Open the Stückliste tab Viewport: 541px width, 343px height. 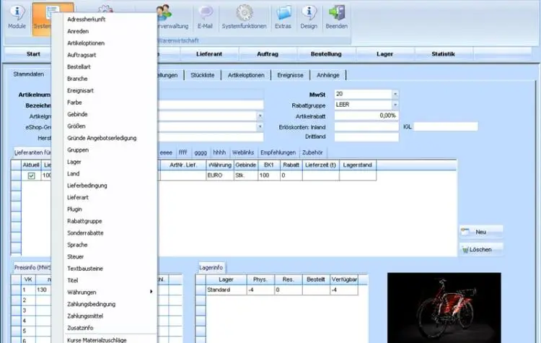203,75
